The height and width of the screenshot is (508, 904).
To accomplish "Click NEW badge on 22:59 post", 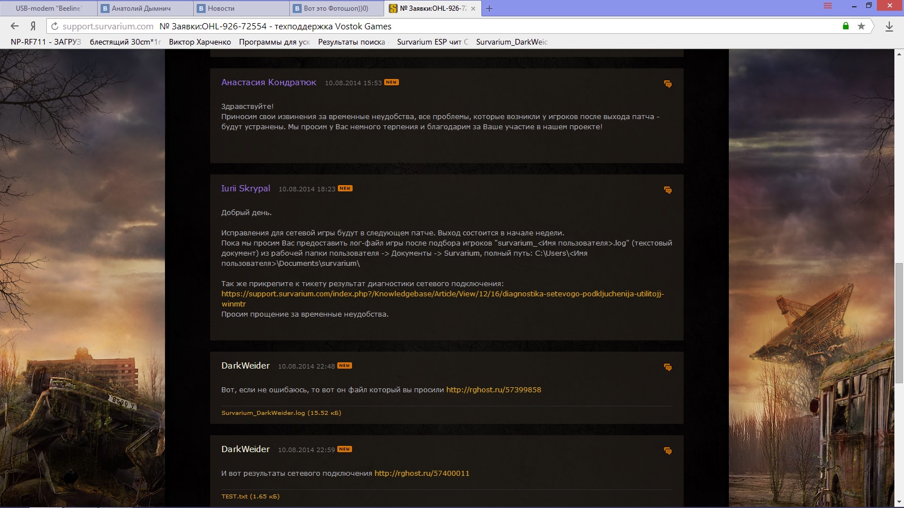I will 345,449.
